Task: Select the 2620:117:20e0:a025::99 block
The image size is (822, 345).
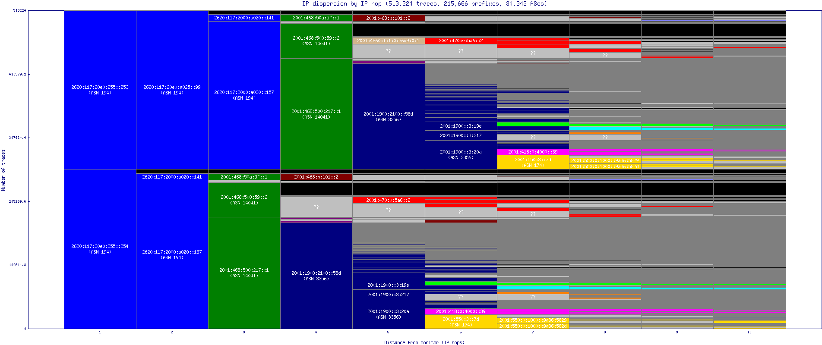Action: pos(172,90)
